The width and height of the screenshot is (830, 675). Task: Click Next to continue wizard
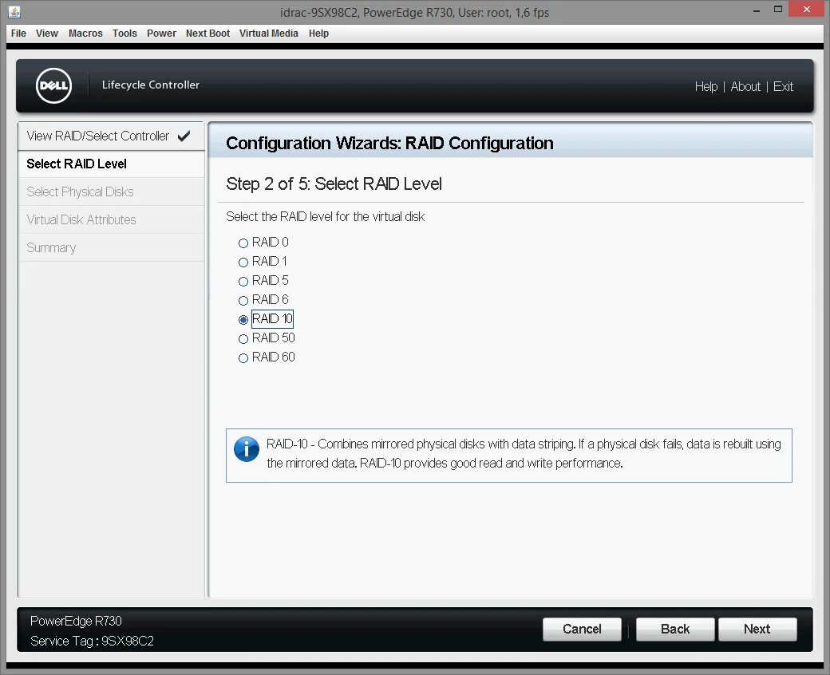pos(757,629)
